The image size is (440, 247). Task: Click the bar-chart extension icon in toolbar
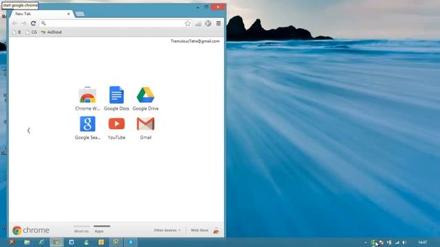click(x=198, y=24)
